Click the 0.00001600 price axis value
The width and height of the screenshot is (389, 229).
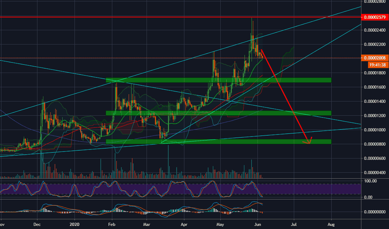tap(375, 87)
